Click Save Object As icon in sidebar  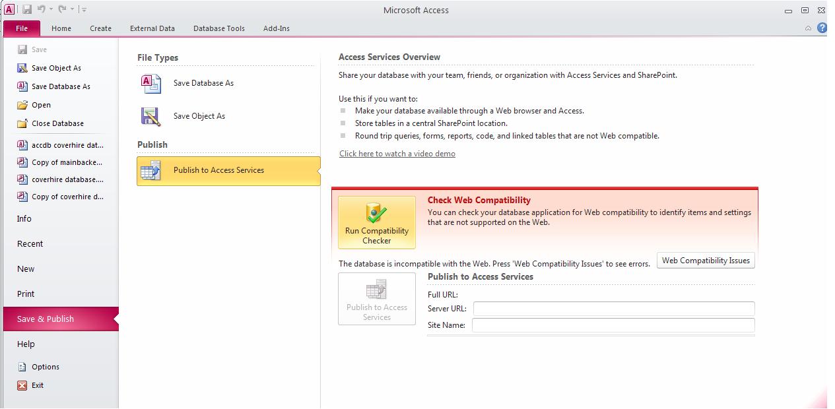[x=22, y=68]
